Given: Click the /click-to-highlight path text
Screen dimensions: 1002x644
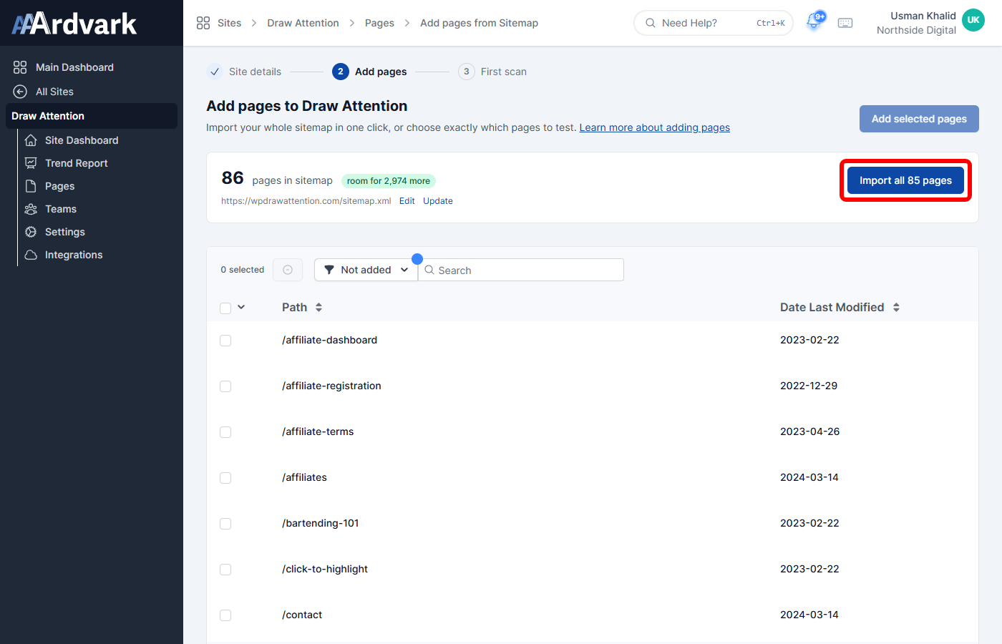Looking at the screenshot, I should 325,569.
